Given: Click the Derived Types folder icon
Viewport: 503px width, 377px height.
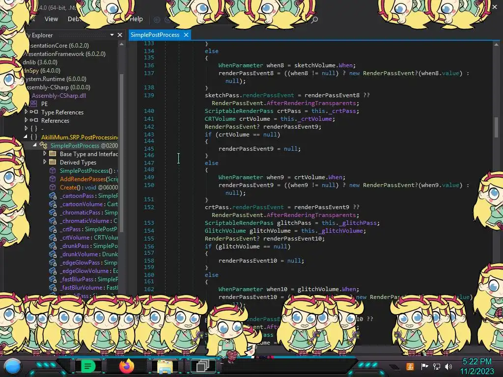Looking at the screenshot, I should pos(53,162).
